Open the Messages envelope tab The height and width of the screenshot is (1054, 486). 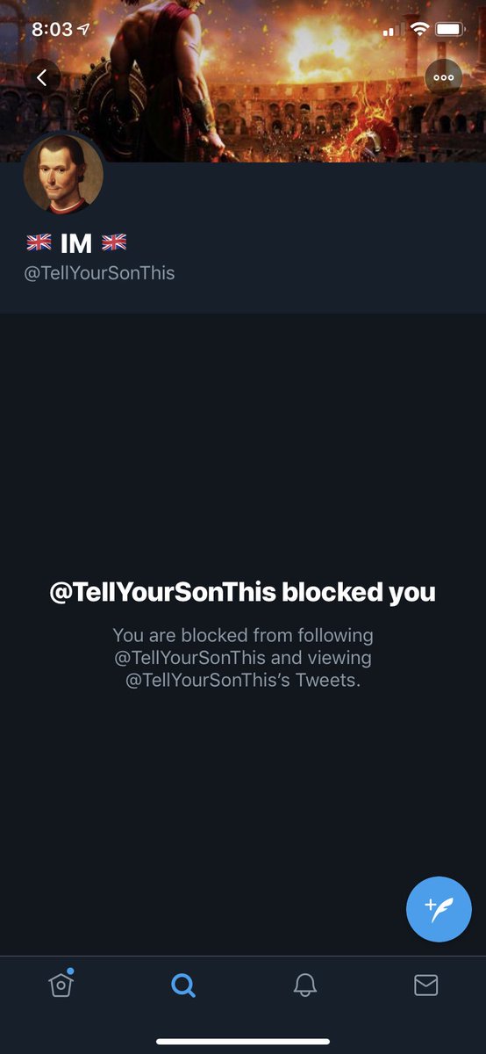click(x=425, y=985)
